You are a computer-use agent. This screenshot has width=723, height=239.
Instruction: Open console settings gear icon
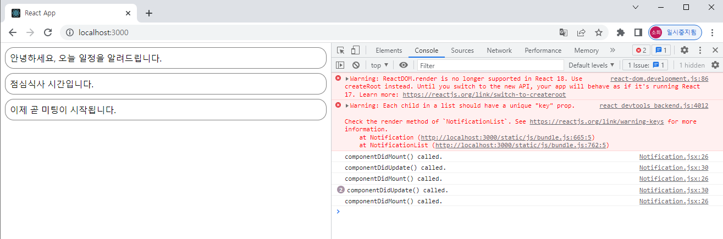[715, 65]
